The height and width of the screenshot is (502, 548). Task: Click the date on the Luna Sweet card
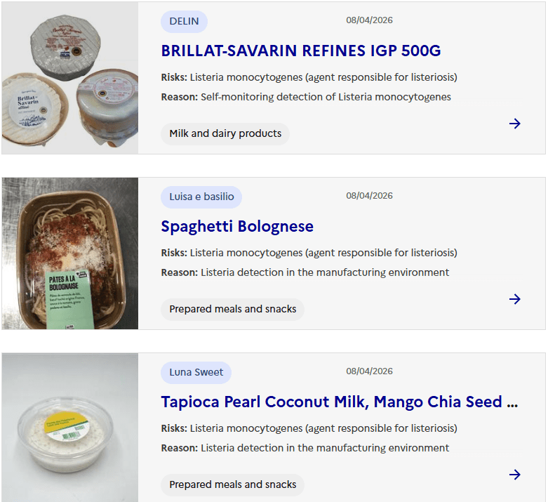coord(369,371)
